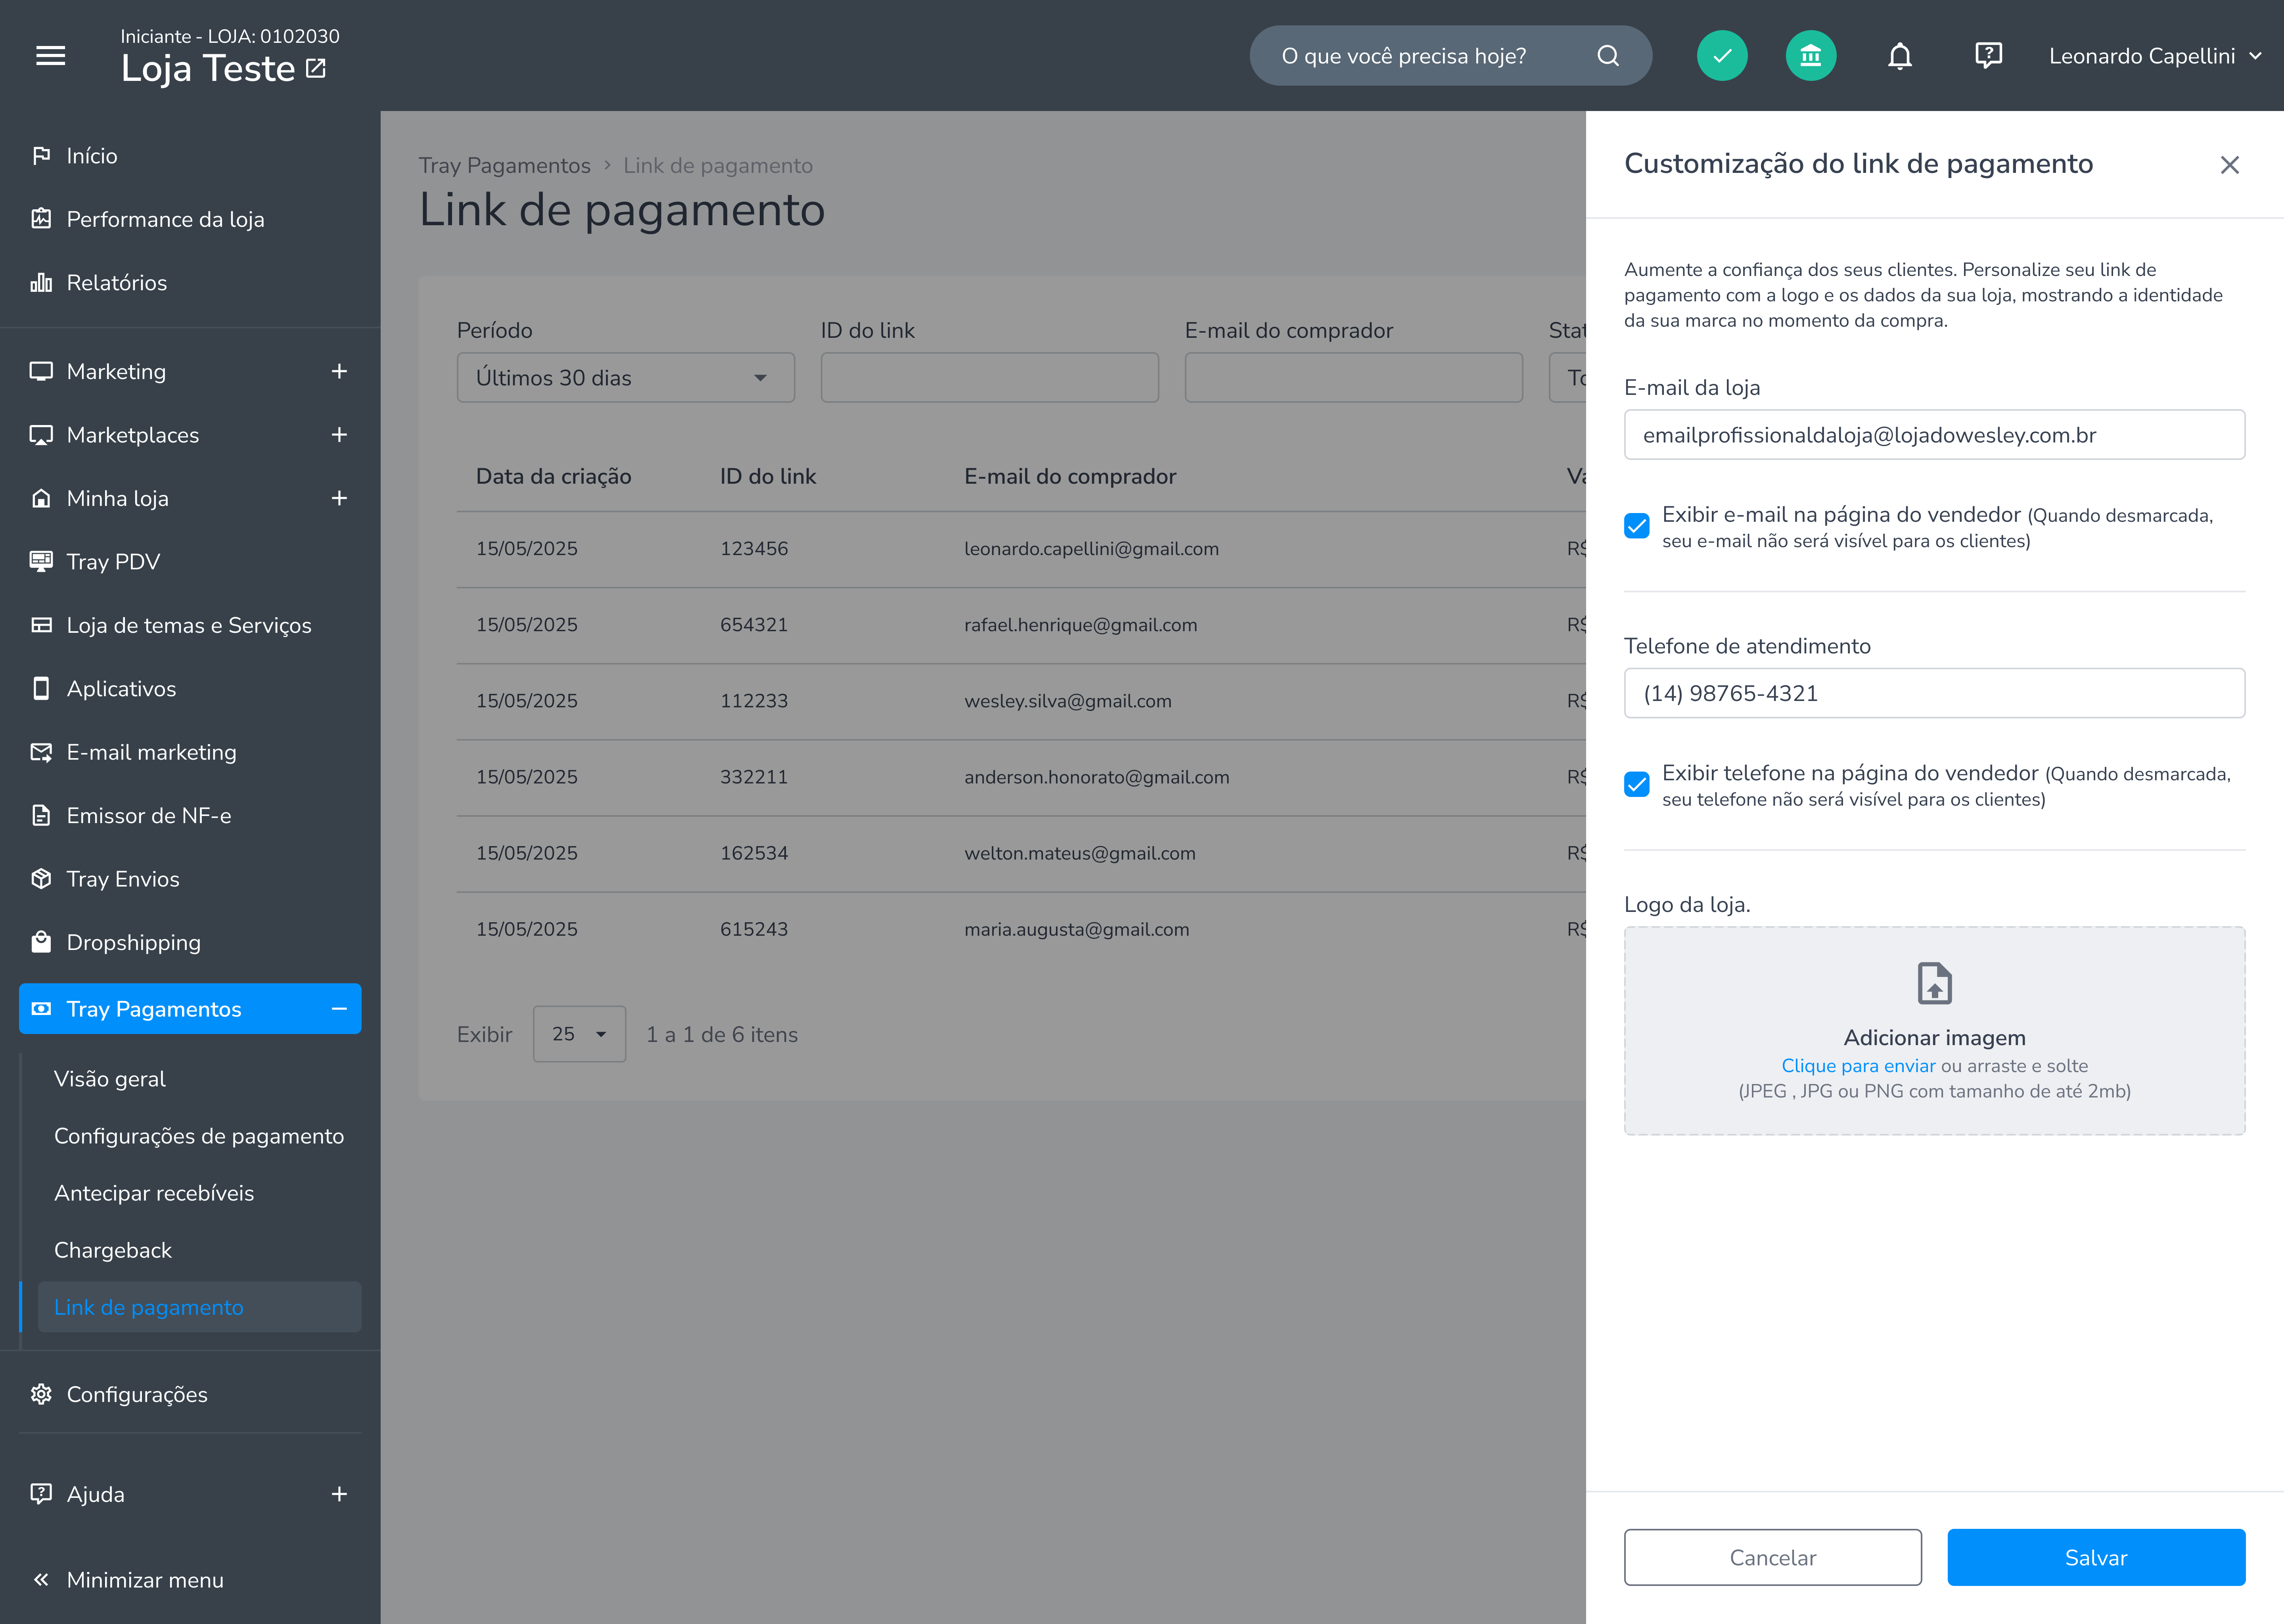This screenshot has height=1624, width=2284.
Task: Click link ID 123456 cell
Action: coord(754,549)
